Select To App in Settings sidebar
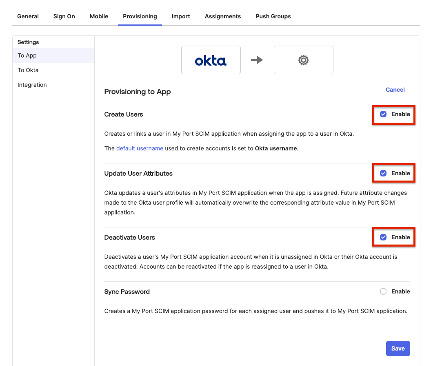 [53, 55]
